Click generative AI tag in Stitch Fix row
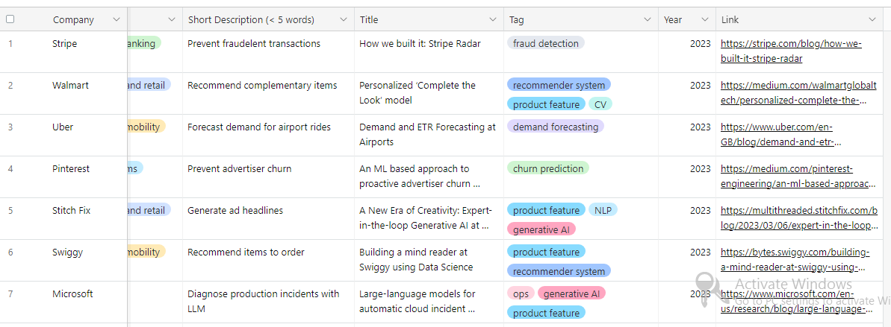Viewport: 891px width, 327px height. [541, 229]
